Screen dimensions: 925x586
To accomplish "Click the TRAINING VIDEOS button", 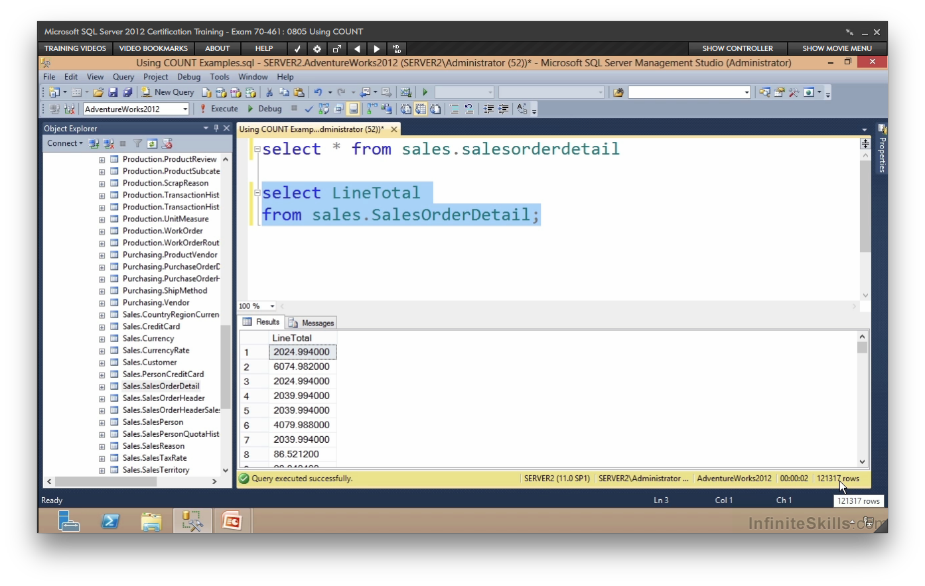I will pyautogui.click(x=75, y=48).
